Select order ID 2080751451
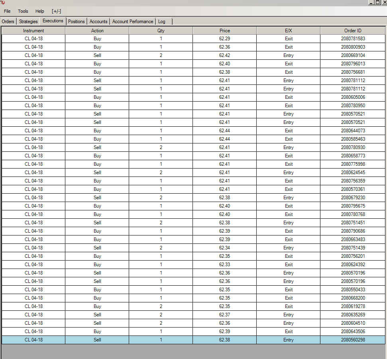The image size is (387, 359). pyautogui.click(x=353, y=223)
